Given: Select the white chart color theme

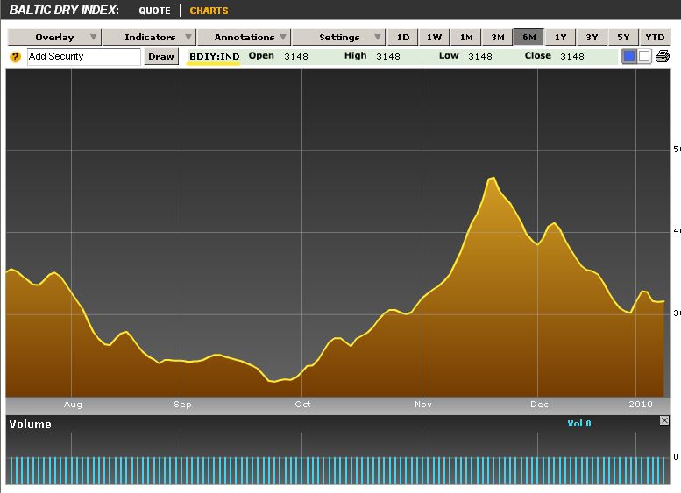Looking at the screenshot, I should coord(644,56).
